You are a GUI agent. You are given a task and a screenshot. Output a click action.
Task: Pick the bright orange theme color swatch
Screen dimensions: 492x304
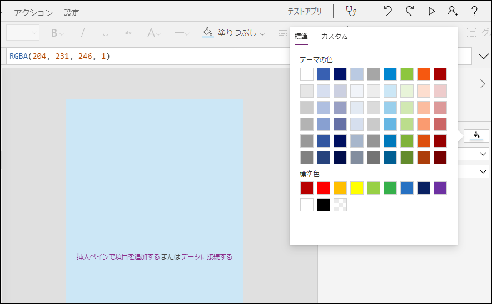click(424, 74)
